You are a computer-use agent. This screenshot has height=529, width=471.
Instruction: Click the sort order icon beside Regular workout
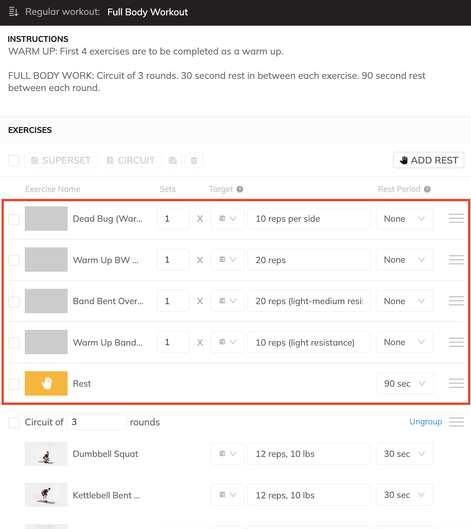click(x=14, y=12)
